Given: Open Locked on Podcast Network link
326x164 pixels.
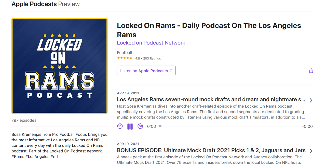Looking at the screenshot, I should pyautogui.click(x=151, y=43).
